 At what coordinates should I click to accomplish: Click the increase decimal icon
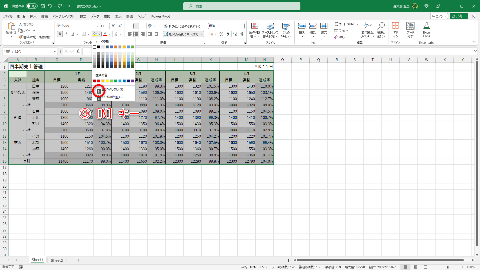click(235, 34)
